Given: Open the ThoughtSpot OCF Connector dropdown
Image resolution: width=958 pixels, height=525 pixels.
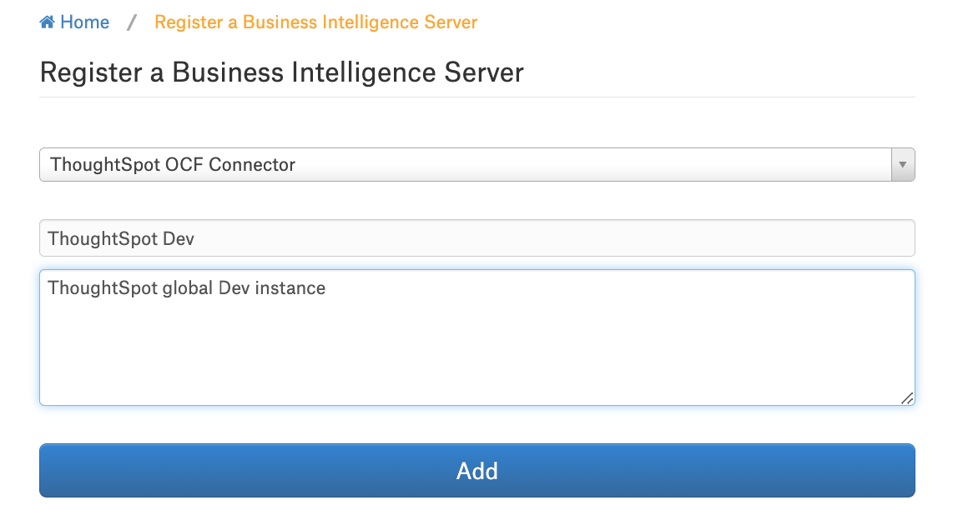Looking at the screenshot, I should point(477,165).
